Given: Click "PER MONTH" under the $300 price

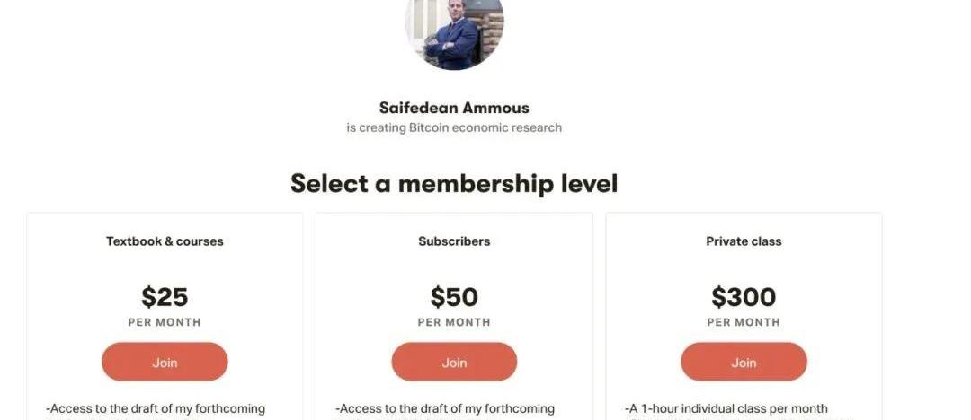Looking at the screenshot, I should point(744,322).
